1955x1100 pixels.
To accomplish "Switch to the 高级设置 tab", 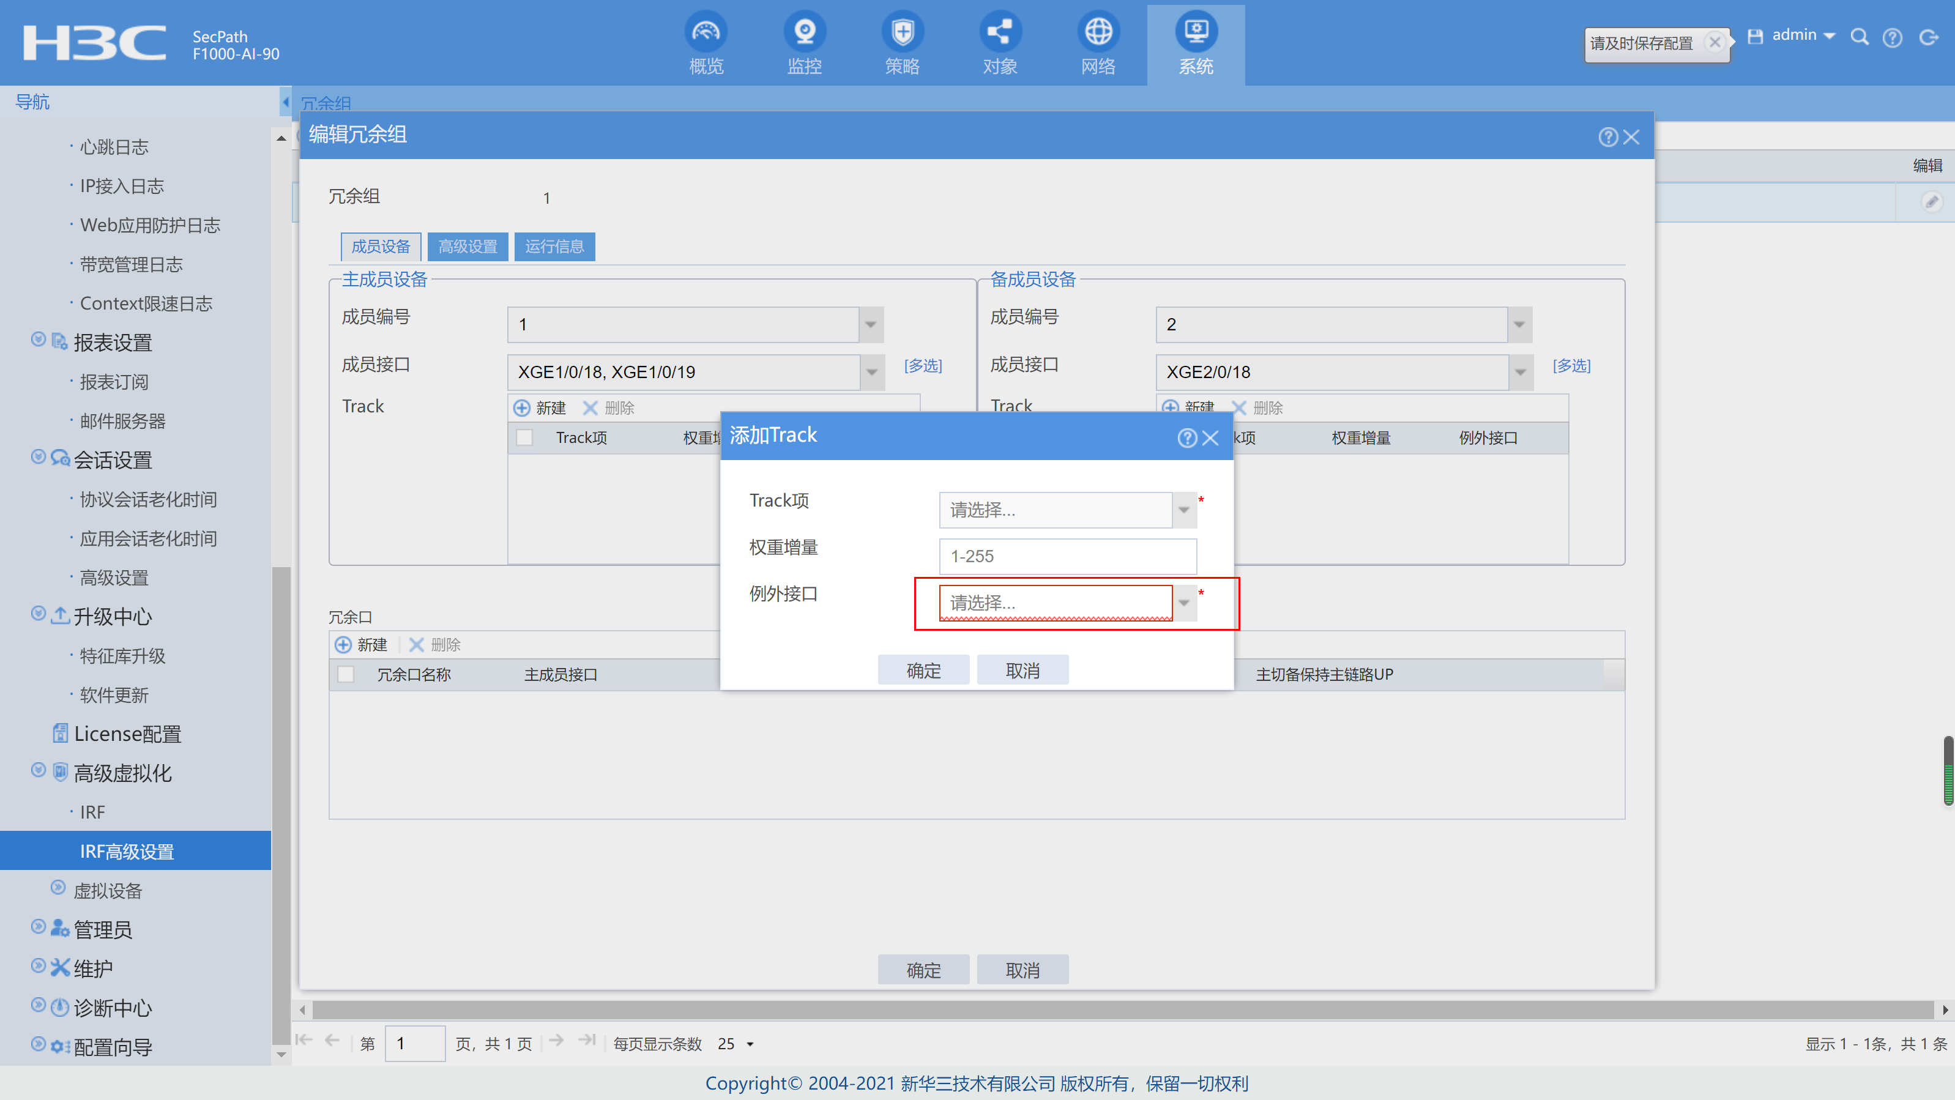I will 467,247.
